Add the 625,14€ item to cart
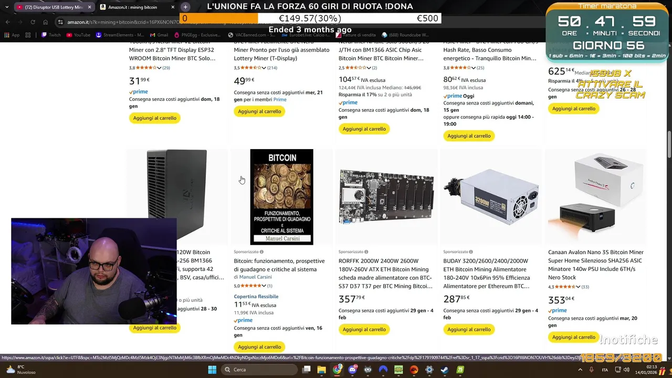Screen dimensions: 672x378 tap(574, 109)
